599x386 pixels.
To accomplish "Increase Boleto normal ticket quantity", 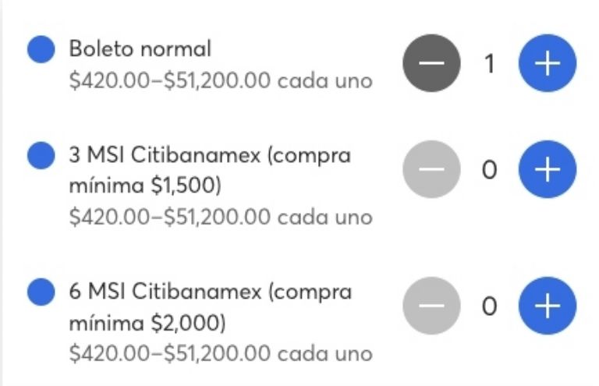I will pos(548,65).
